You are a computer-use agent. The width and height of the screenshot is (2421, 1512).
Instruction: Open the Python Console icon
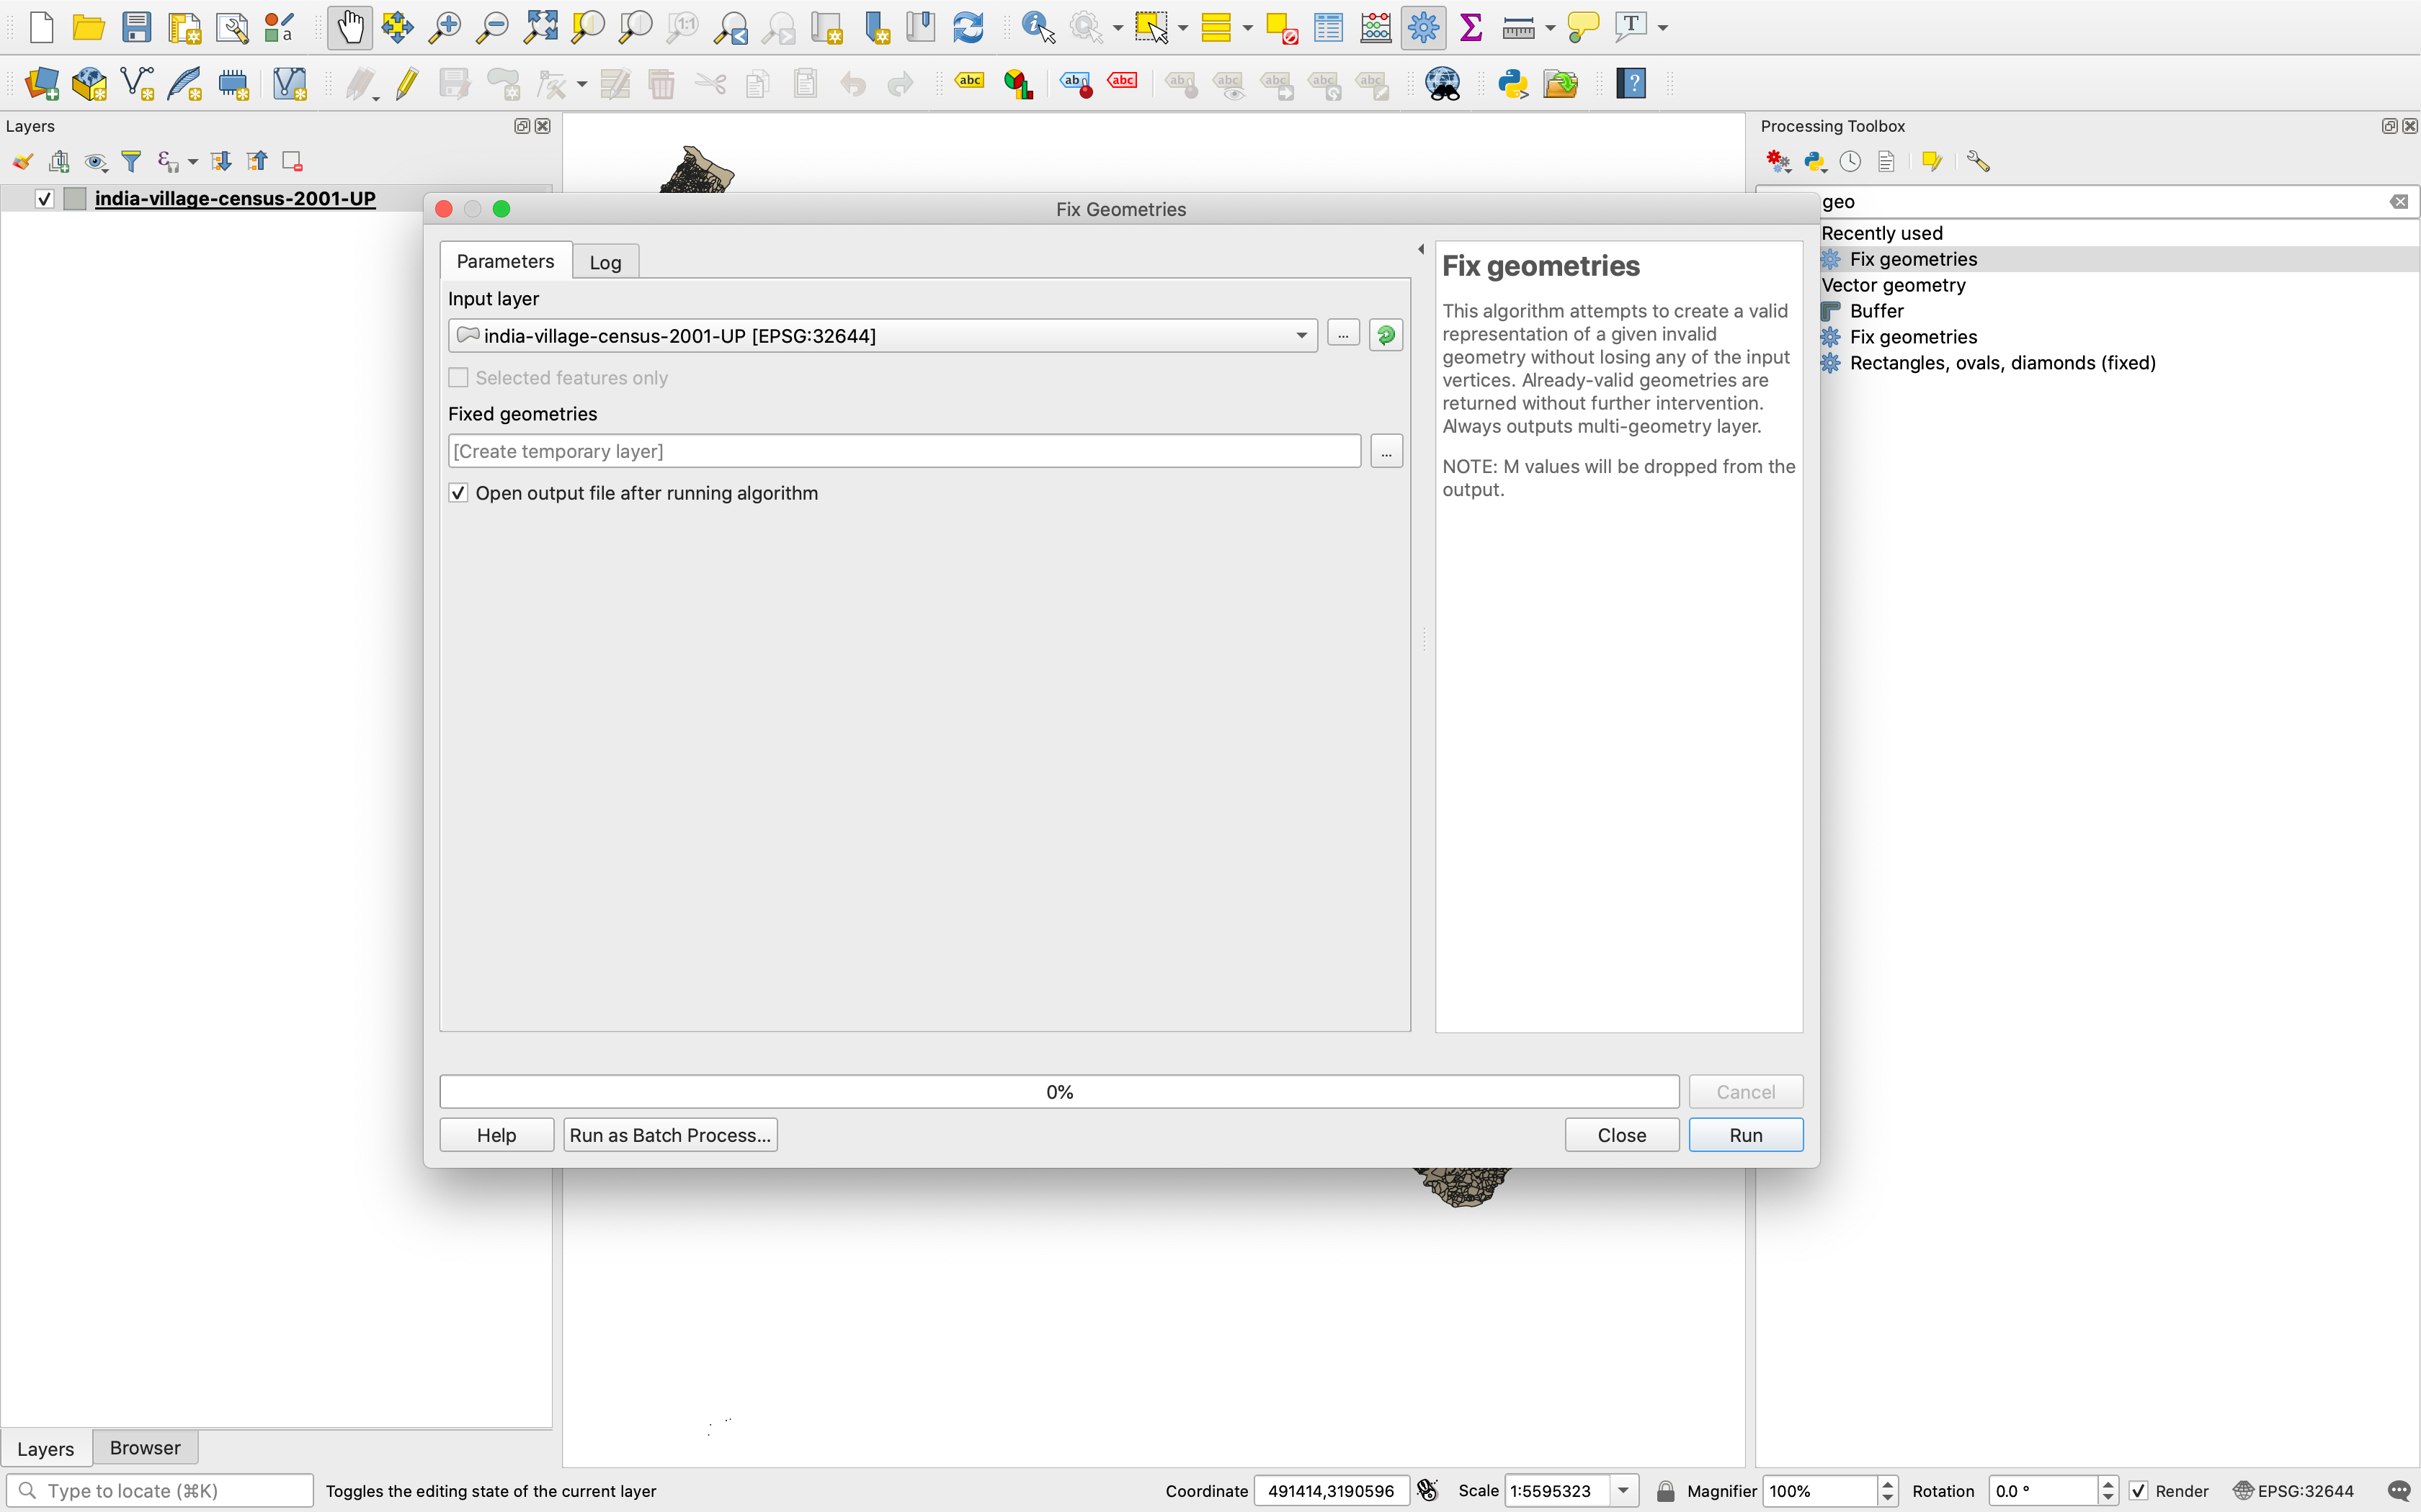pos(1512,84)
